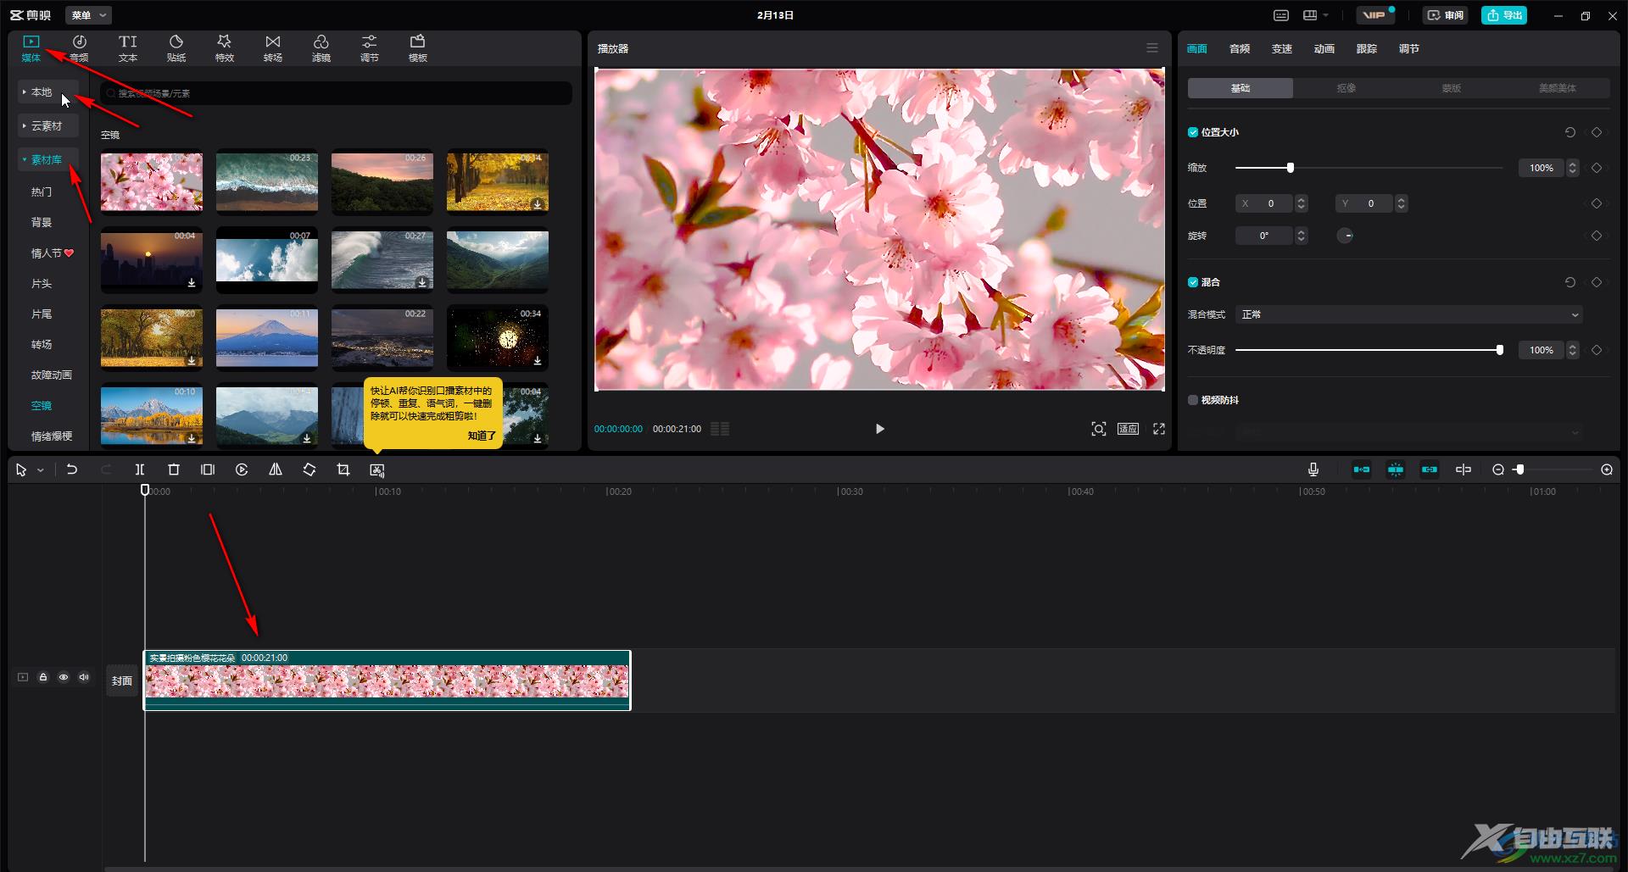Toggle track lock icon
This screenshot has width=1628, height=872.
pyautogui.click(x=43, y=677)
